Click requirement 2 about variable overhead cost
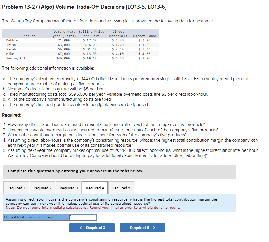Image resolution: width=269 pixels, height=242 pixels. [110, 130]
